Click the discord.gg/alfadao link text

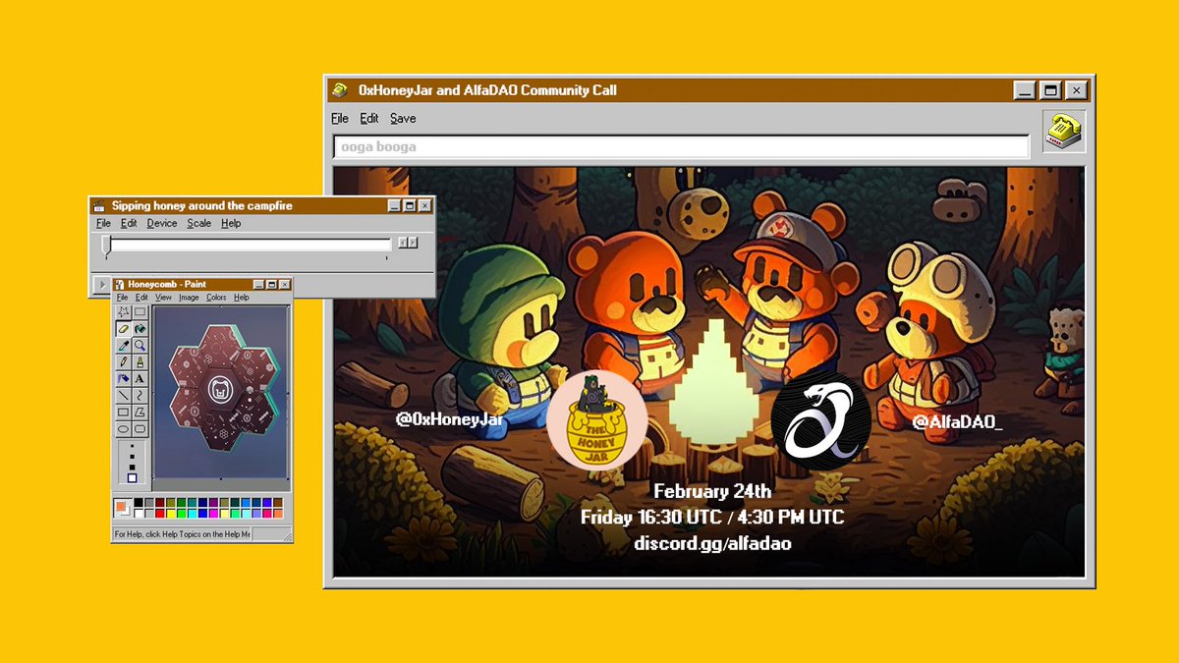click(x=712, y=542)
